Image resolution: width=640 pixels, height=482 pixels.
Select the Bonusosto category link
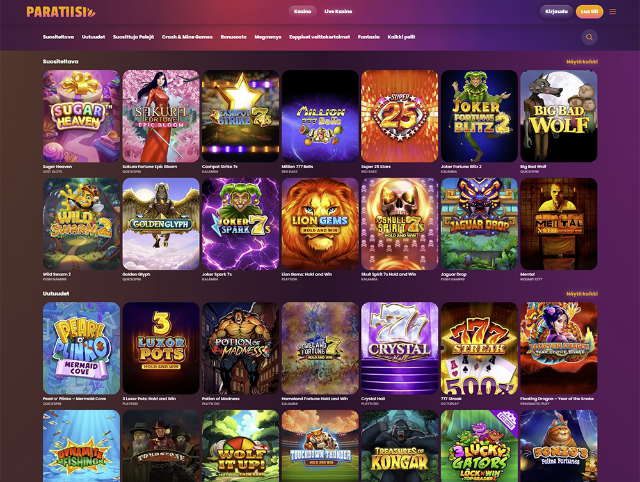[x=234, y=37]
